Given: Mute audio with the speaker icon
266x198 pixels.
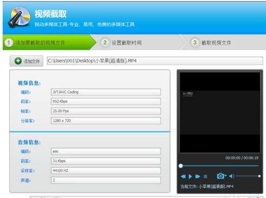Looking at the screenshot, I should (x=232, y=176).
